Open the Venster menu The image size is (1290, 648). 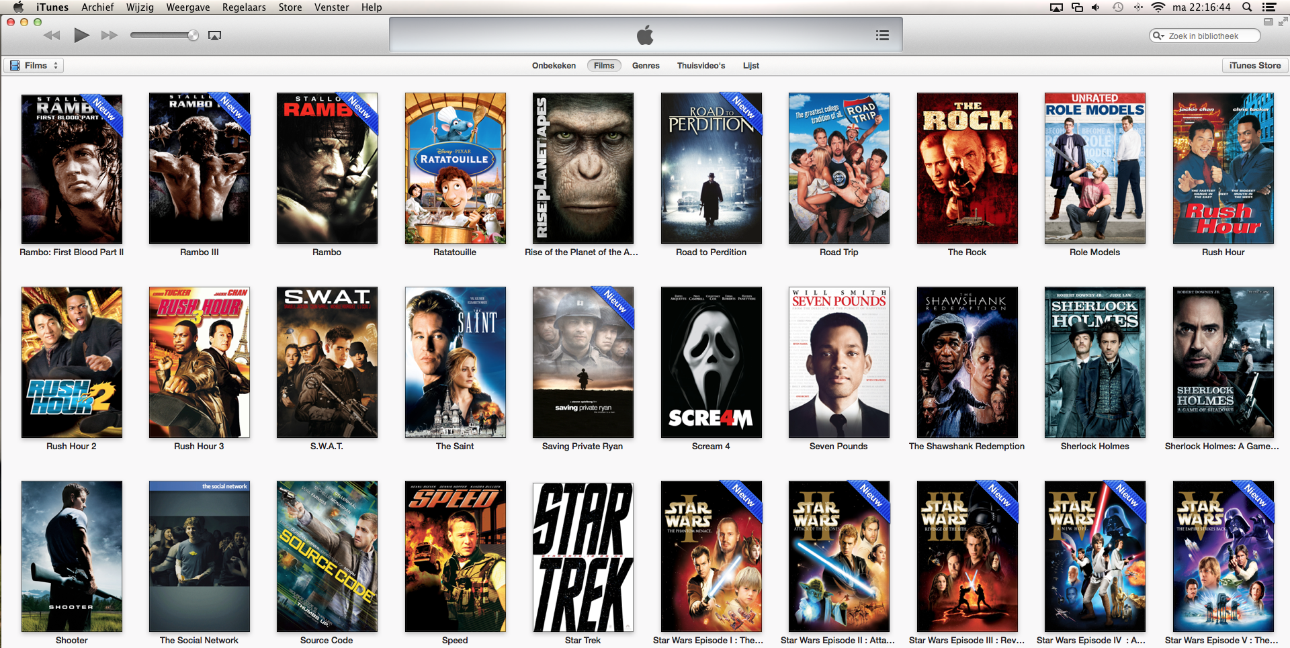[x=332, y=7]
